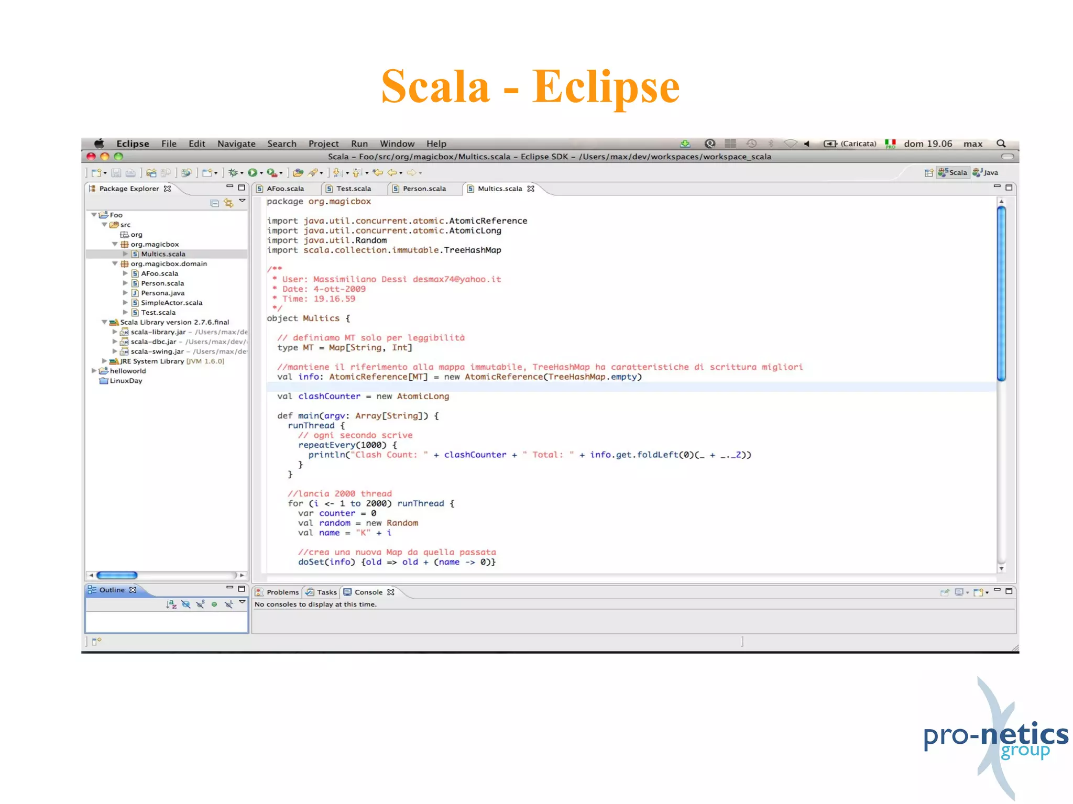Open the Run button dropdown arrow
This screenshot has width=1073, height=804.
(x=261, y=173)
